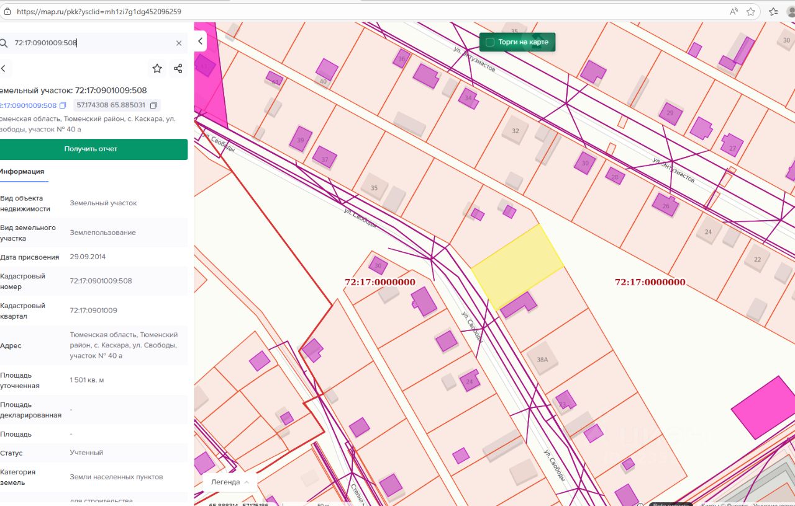Expand the 'Легенда' panel

[x=229, y=482]
